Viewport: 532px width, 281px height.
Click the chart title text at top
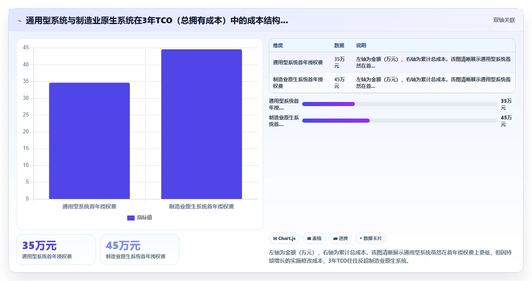coord(157,21)
